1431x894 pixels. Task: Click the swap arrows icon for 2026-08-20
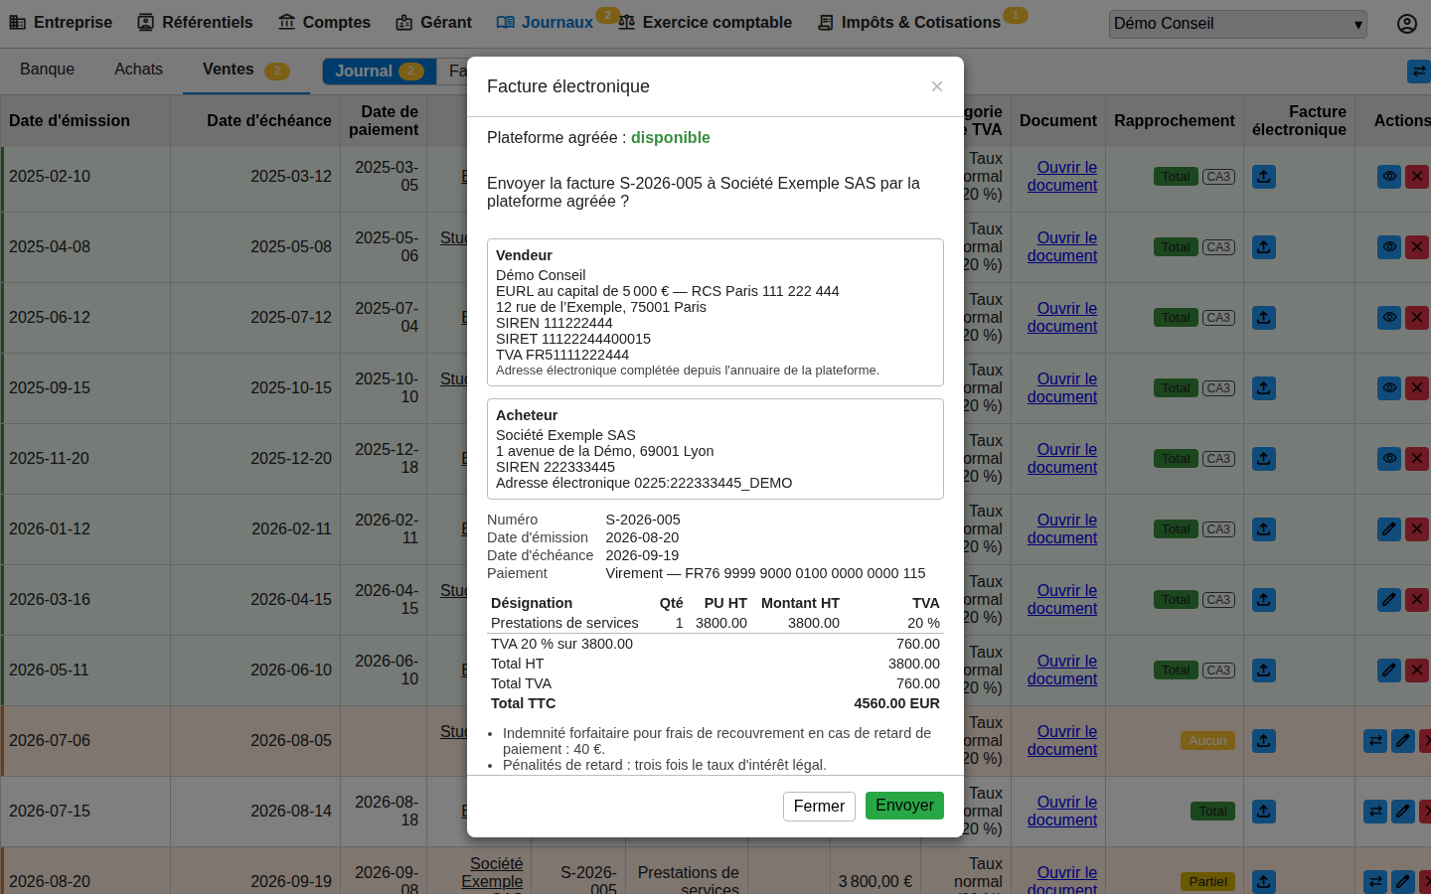coord(1375,881)
